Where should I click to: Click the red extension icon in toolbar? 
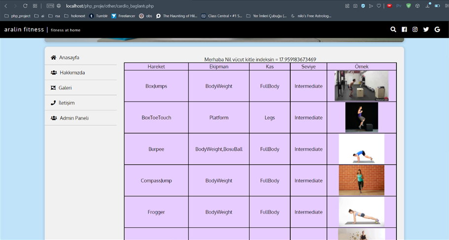pos(389,6)
